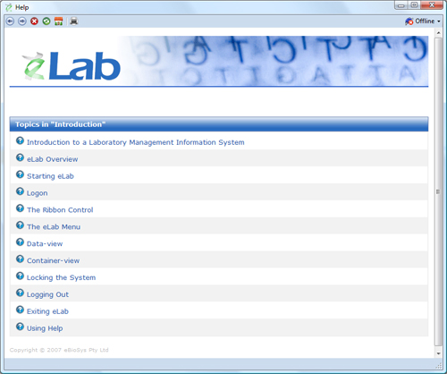Open the Using Help topic
Image resolution: width=447 pixels, height=374 pixels.
click(45, 328)
